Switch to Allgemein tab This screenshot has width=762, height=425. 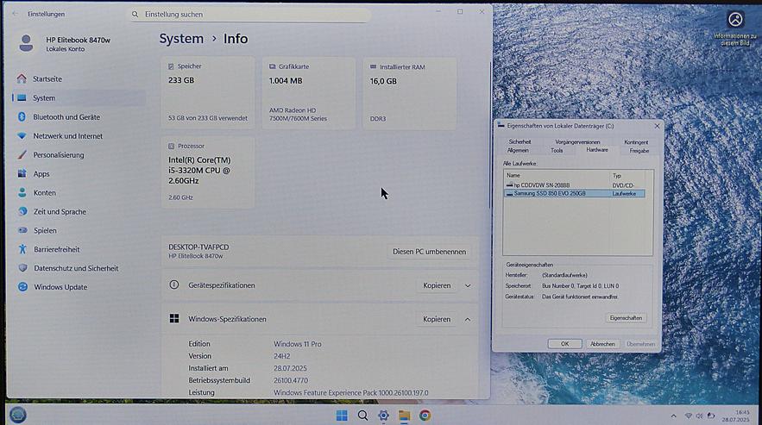[518, 151]
